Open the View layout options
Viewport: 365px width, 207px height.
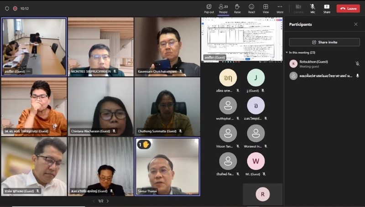[266, 9]
